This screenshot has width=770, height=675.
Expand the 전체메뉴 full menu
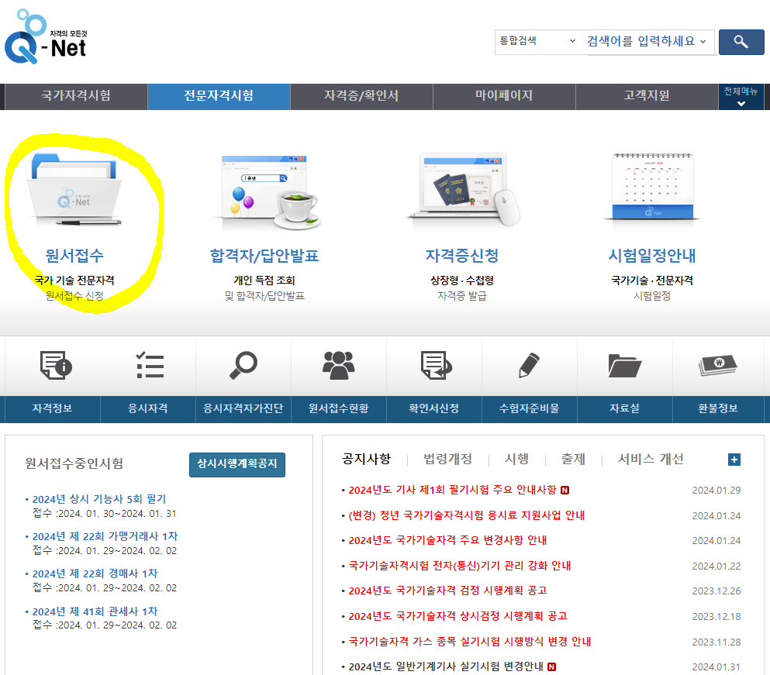[x=741, y=96]
